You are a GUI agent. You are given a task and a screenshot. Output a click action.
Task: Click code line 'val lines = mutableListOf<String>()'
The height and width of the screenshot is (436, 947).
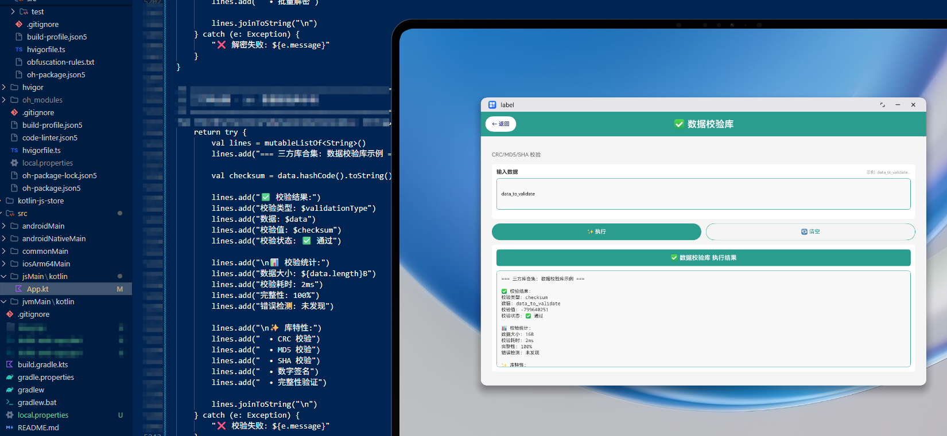(289, 143)
